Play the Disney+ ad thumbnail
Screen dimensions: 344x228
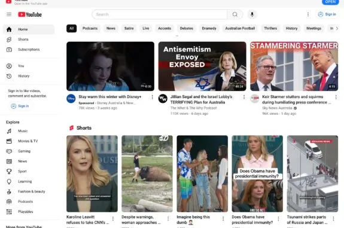pos(110,66)
